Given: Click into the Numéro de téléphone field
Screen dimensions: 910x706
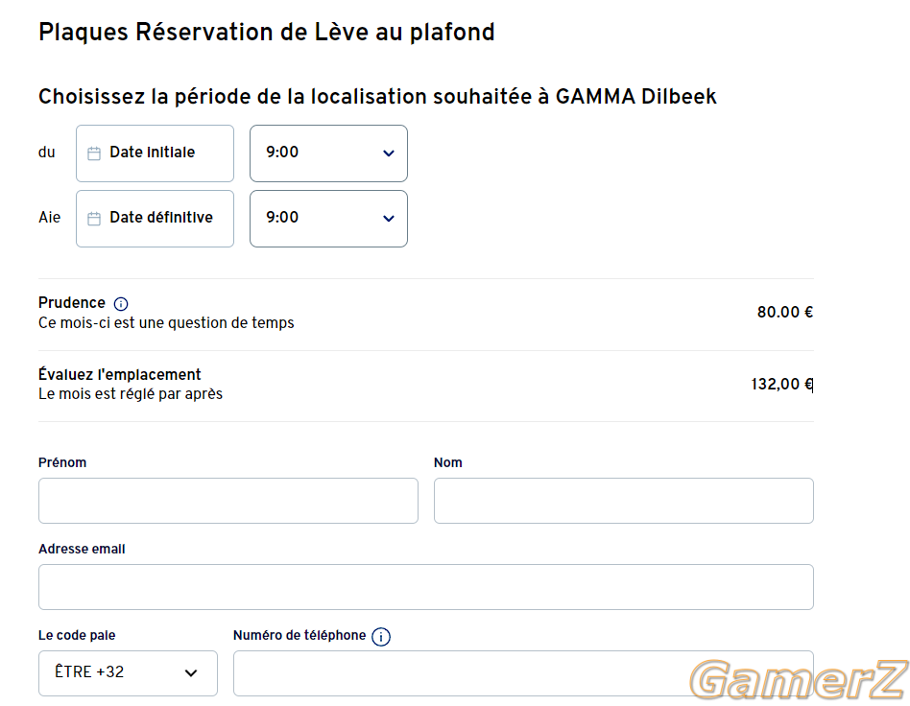Looking at the screenshot, I should pyautogui.click(x=523, y=673).
